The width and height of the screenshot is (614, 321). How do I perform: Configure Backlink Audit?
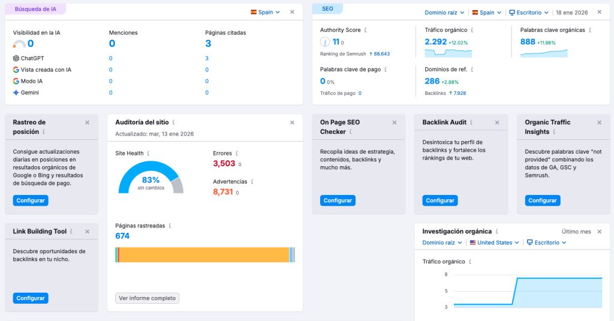coord(440,200)
